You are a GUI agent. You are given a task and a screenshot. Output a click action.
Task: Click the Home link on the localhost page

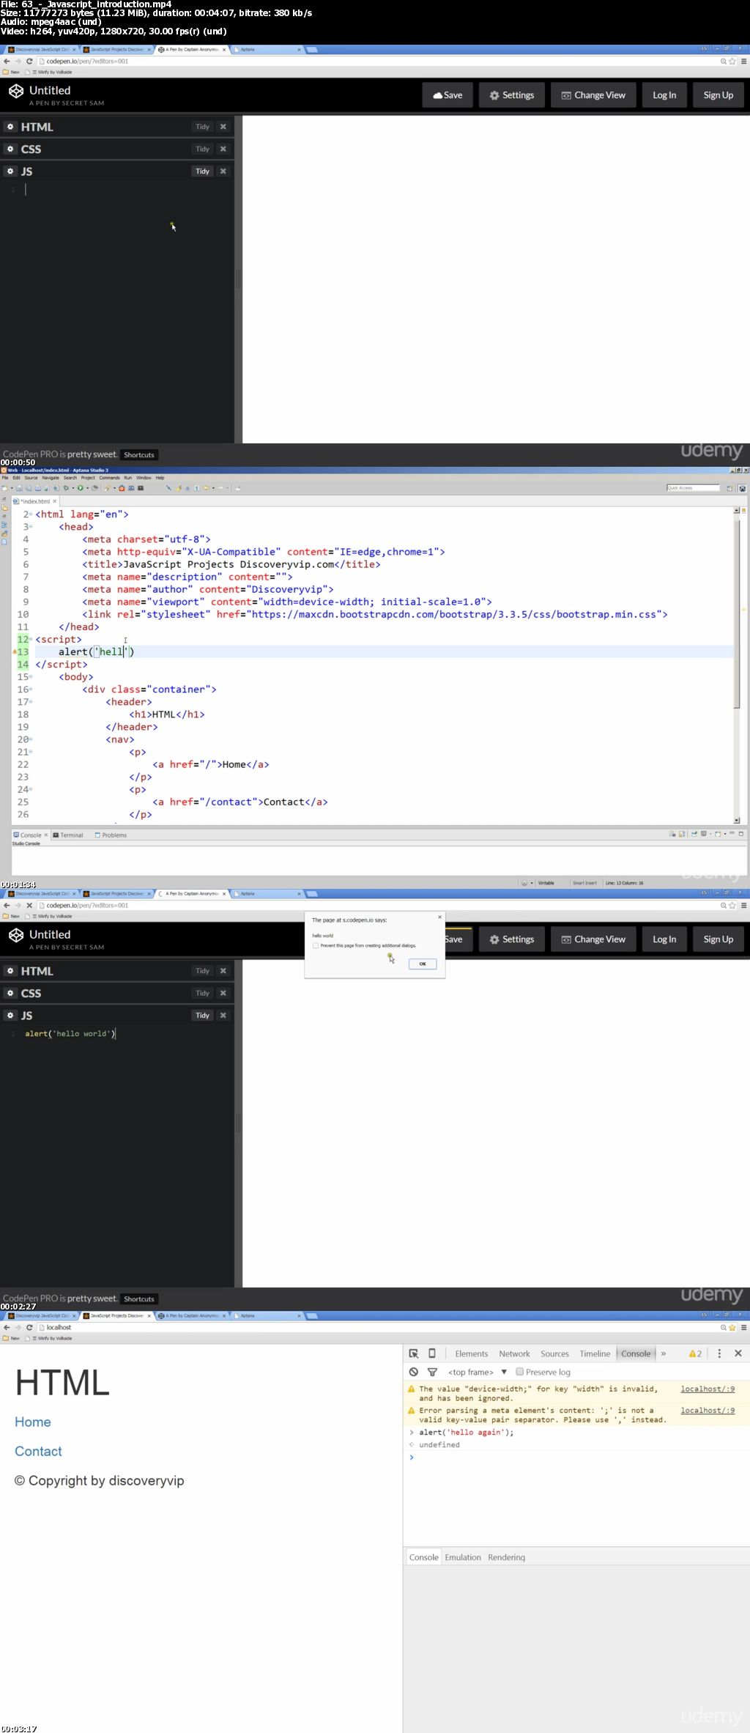pos(33,1422)
